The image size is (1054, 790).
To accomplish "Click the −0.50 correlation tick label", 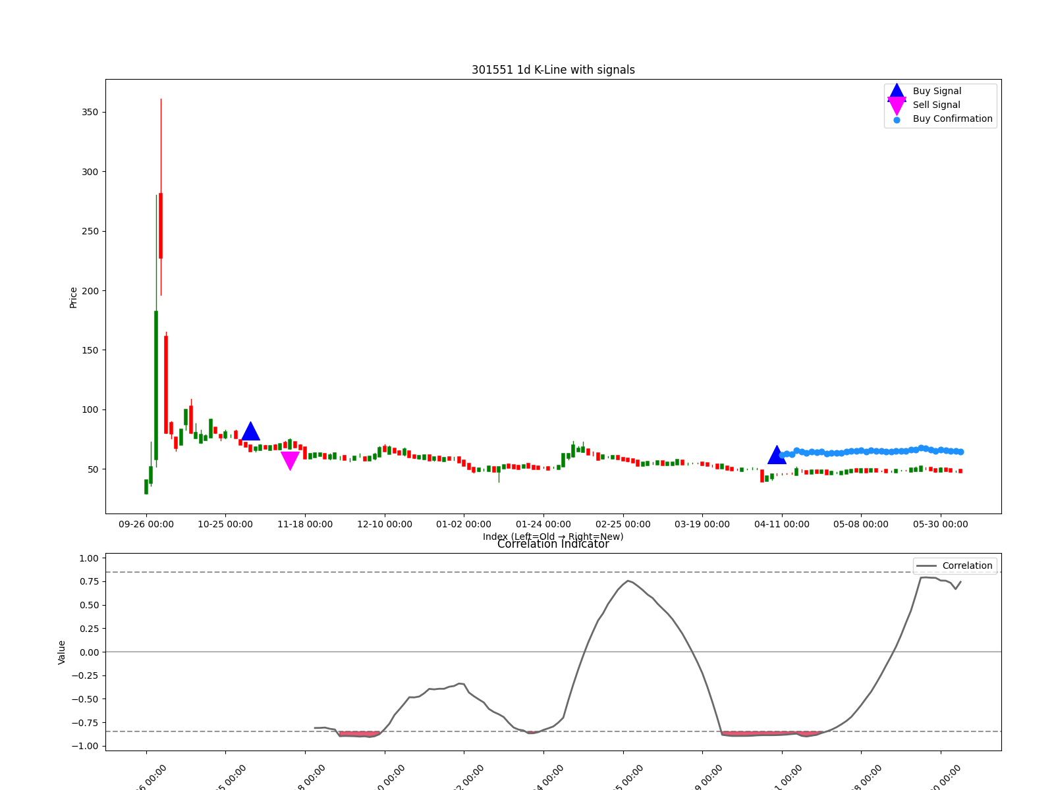I will tap(86, 699).
